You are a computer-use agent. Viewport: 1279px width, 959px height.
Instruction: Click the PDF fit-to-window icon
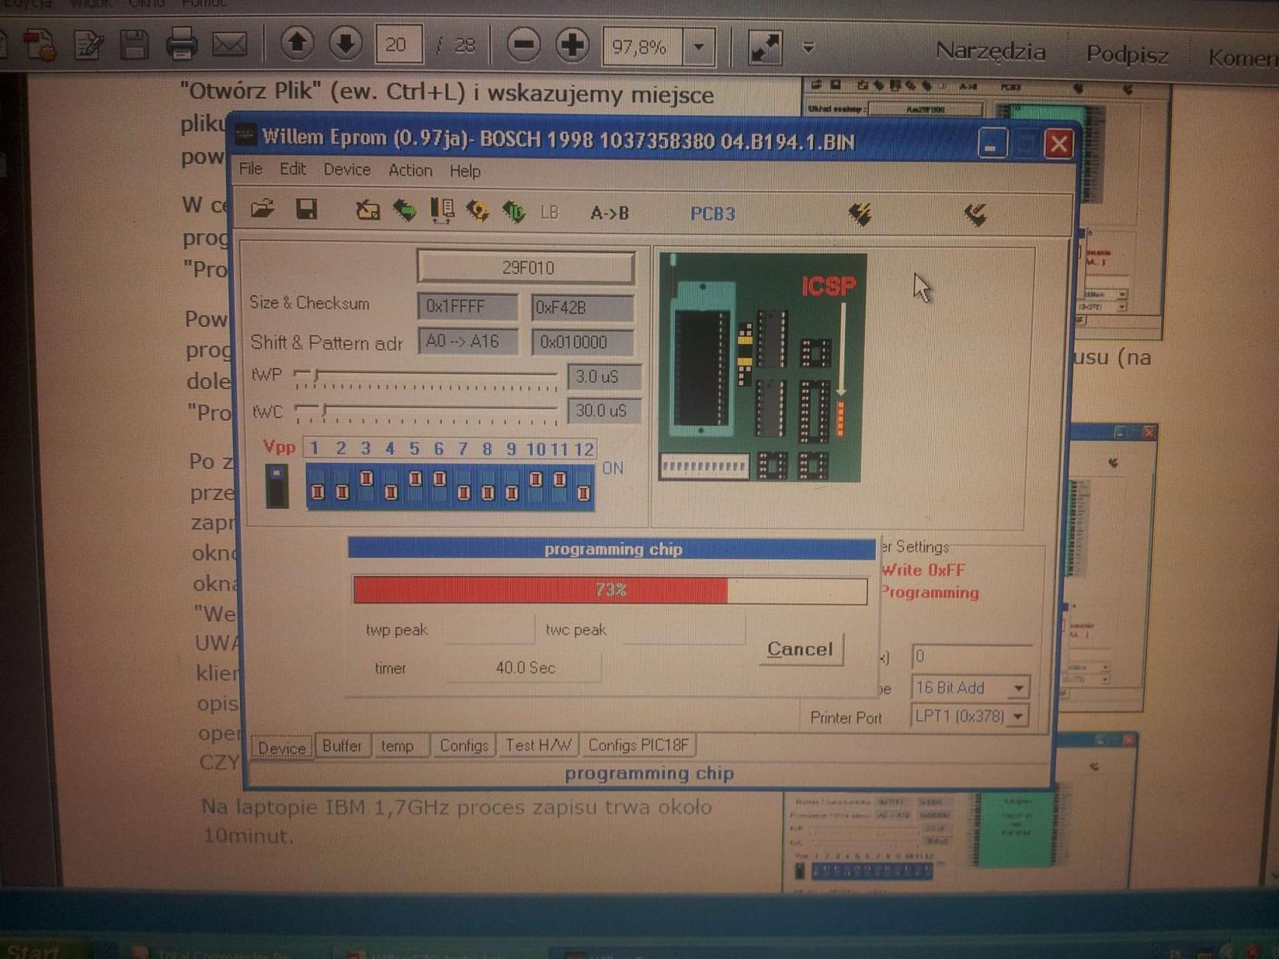tap(764, 47)
